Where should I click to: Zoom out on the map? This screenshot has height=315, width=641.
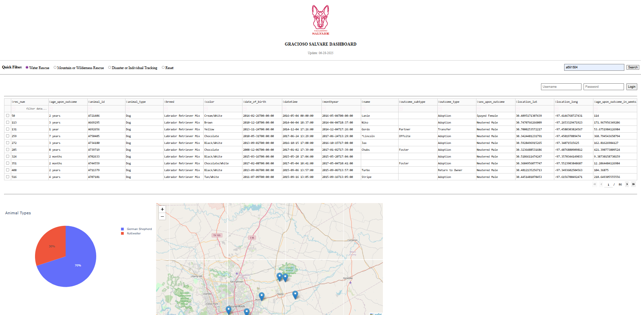pyautogui.click(x=162, y=216)
